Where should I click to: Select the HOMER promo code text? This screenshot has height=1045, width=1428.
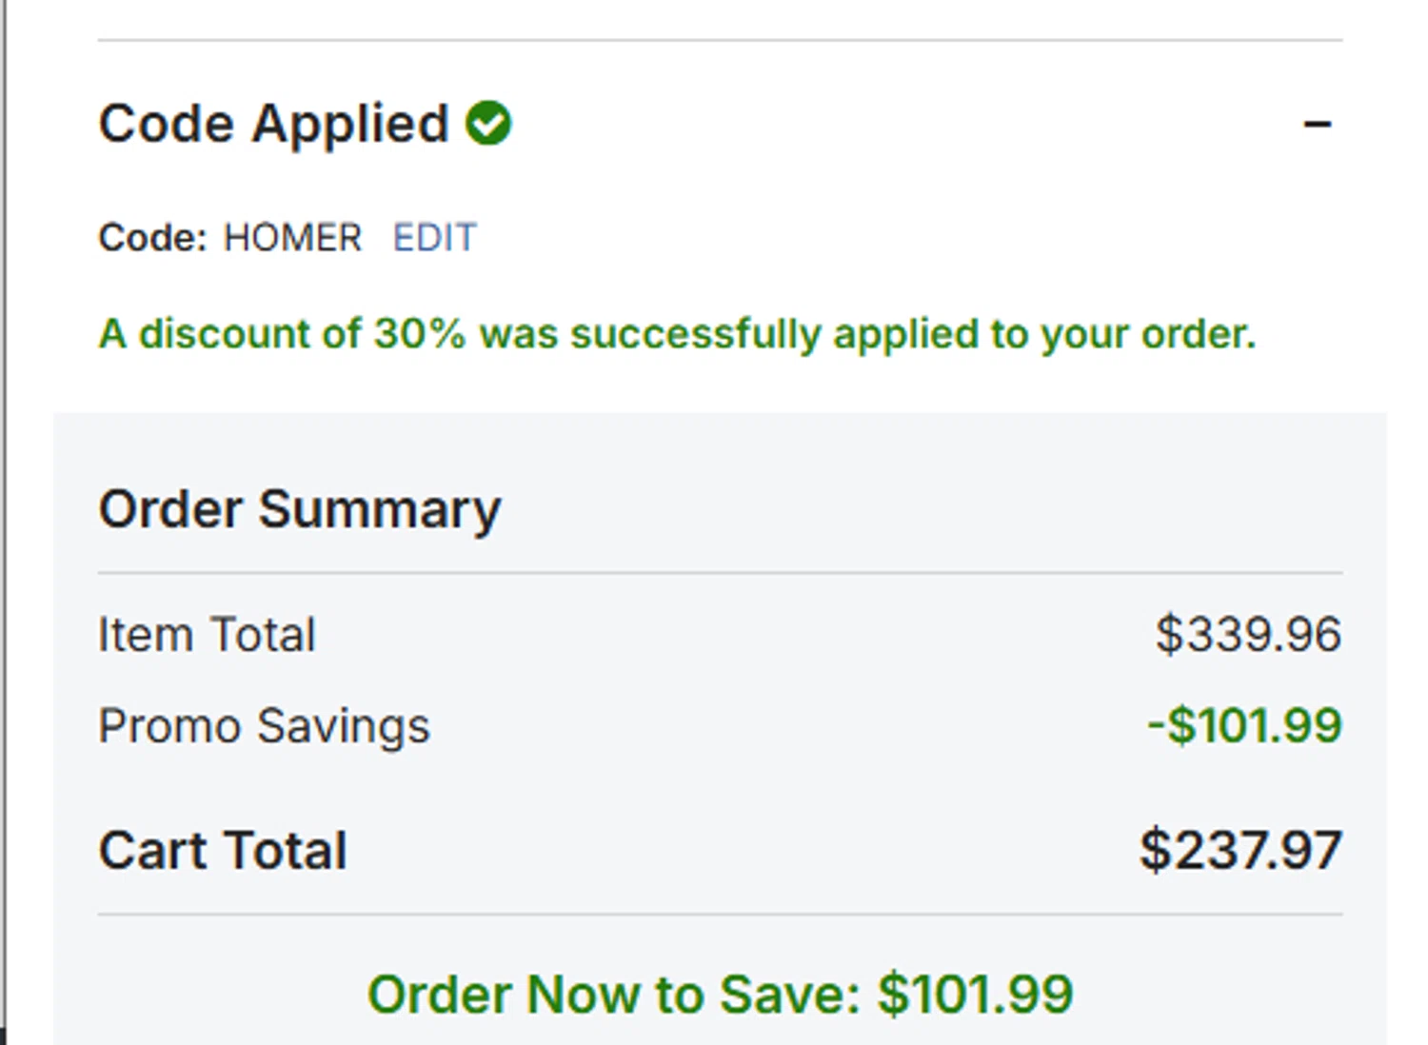coord(292,238)
